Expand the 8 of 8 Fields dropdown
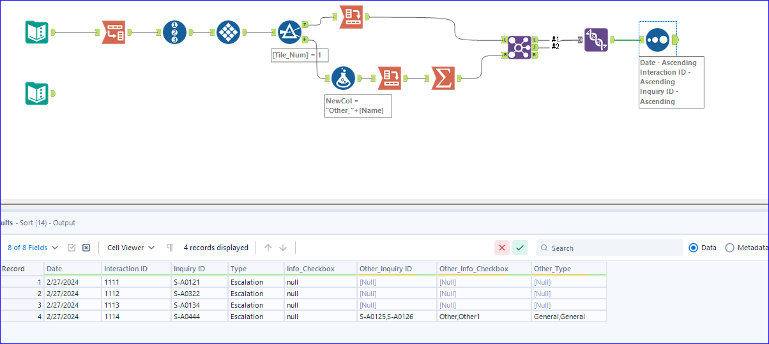The height and width of the screenshot is (344, 769). [x=33, y=248]
